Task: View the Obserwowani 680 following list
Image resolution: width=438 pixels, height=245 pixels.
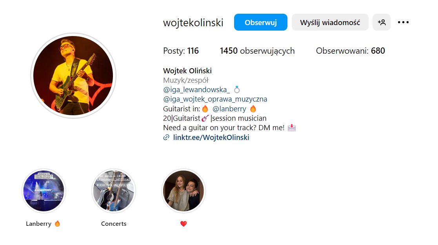Action: [350, 51]
